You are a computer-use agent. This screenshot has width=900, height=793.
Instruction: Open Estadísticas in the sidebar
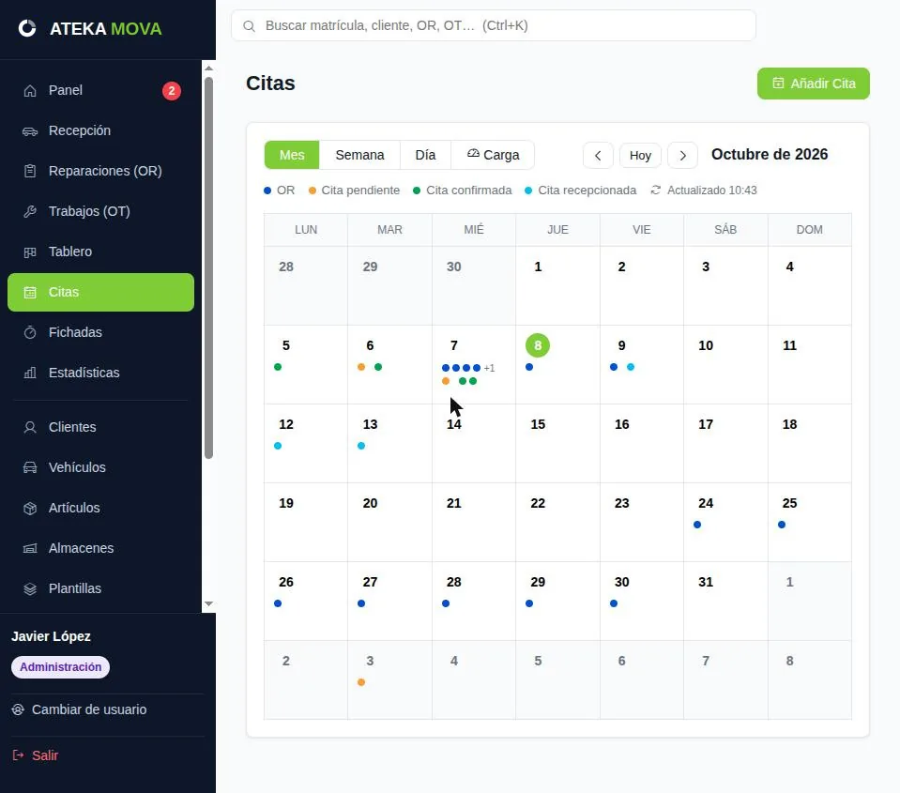click(x=100, y=373)
